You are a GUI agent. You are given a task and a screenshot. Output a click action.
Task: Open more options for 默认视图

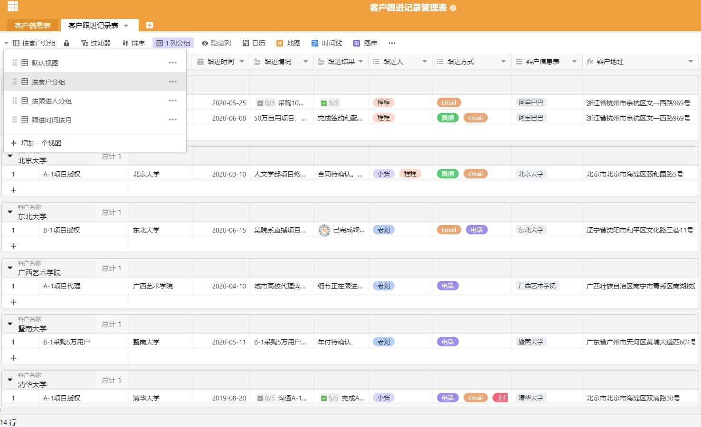[x=173, y=63]
